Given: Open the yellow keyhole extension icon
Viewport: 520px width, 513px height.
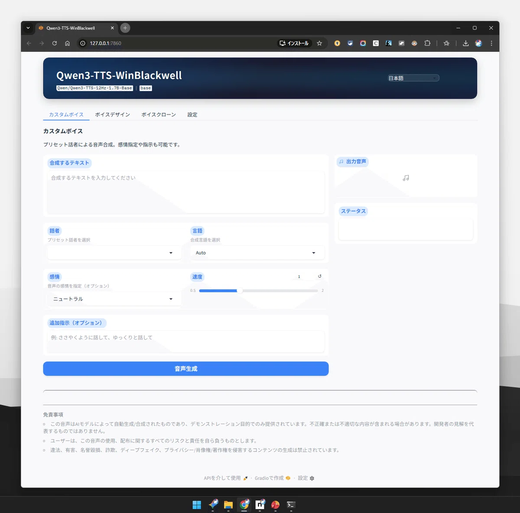Looking at the screenshot, I should [x=337, y=43].
